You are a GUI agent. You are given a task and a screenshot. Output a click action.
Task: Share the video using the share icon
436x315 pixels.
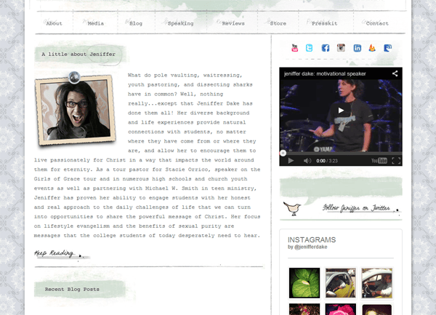point(395,73)
